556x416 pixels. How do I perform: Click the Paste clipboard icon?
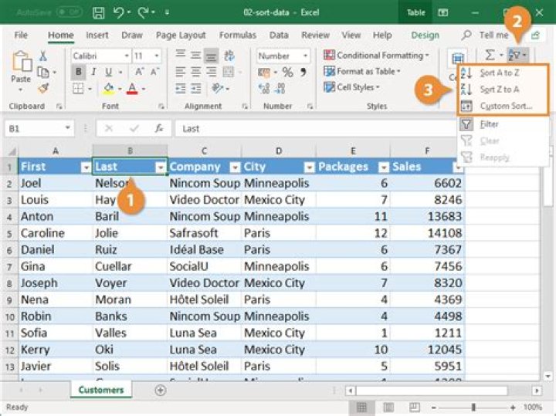pos(21,62)
